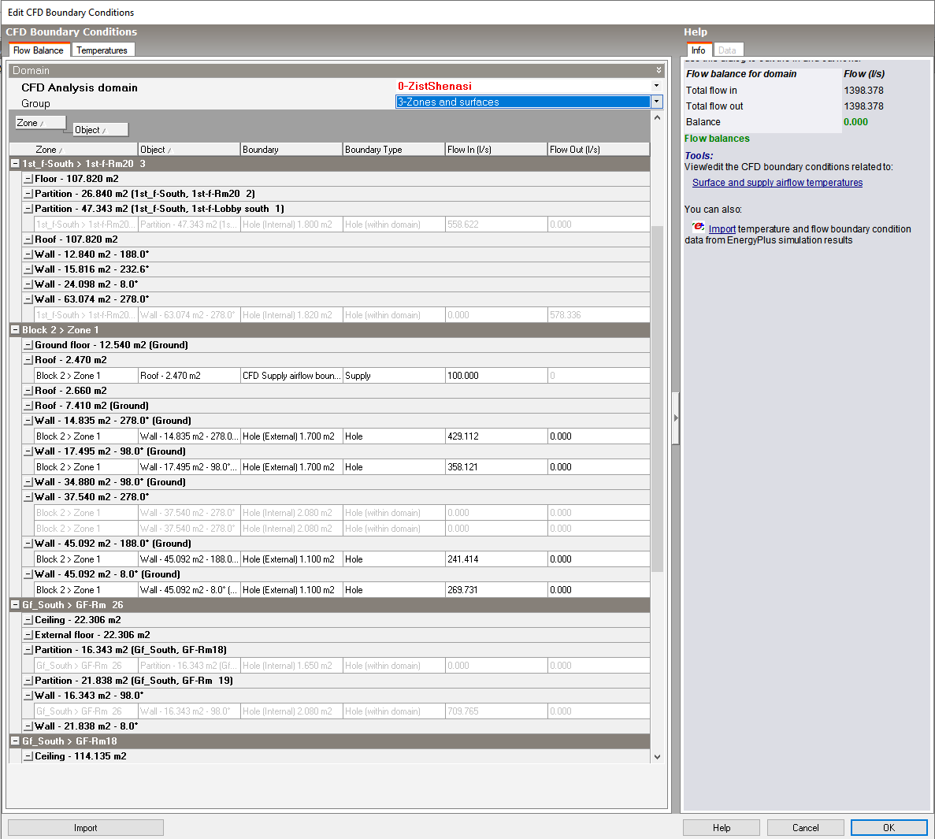Switch to the Temperatures tab
This screenshot has height=839, width=935.
click(x=102, y=50)
